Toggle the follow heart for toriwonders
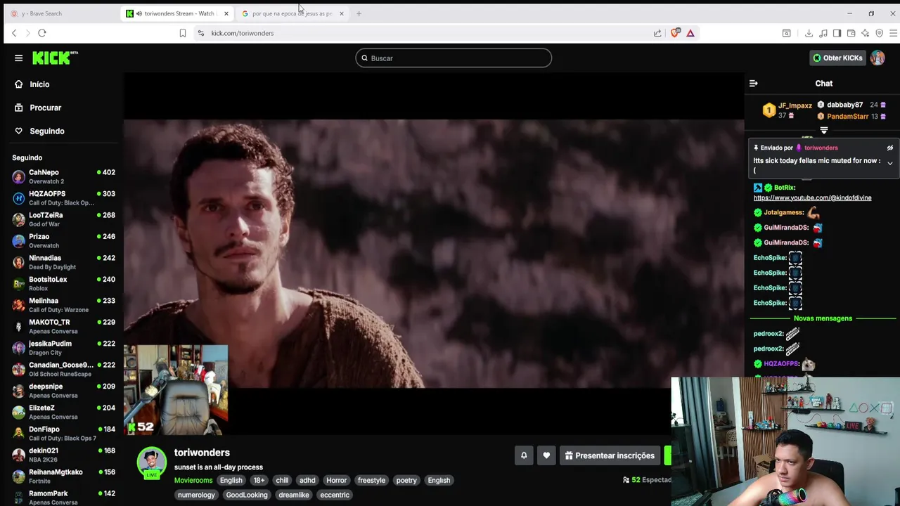Image resolution: width=900 pixels, height=506 pixels. tap(546, 455)
